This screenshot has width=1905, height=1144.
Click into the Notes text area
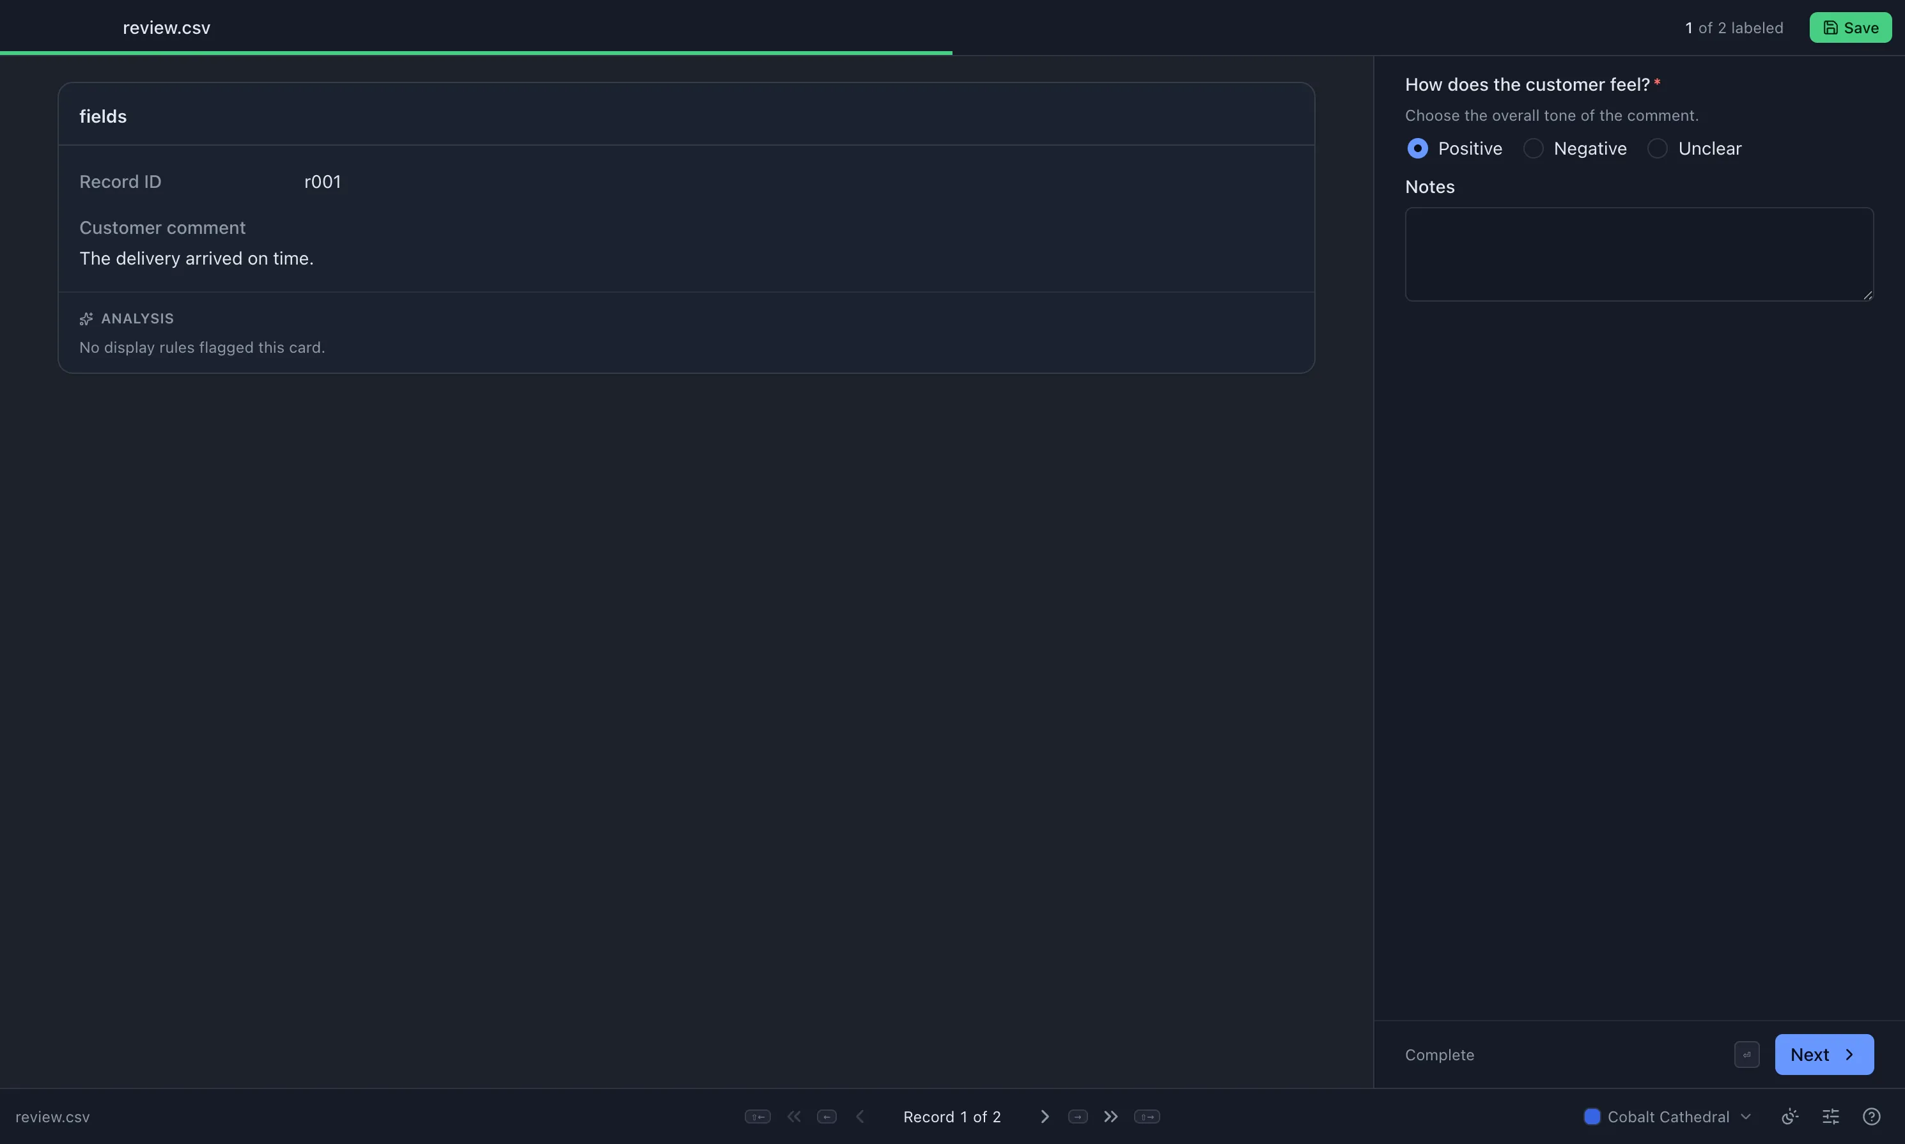point(1638,254)
